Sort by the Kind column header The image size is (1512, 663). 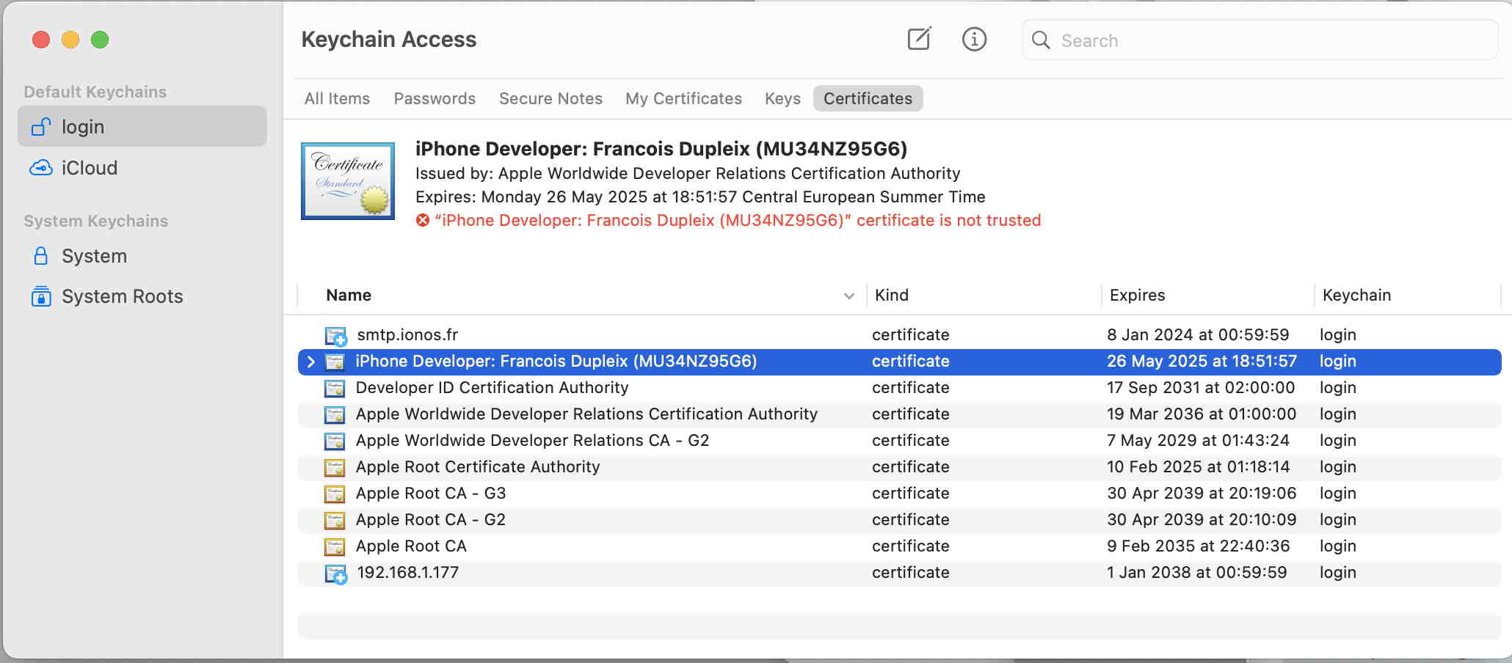point(892,295)
